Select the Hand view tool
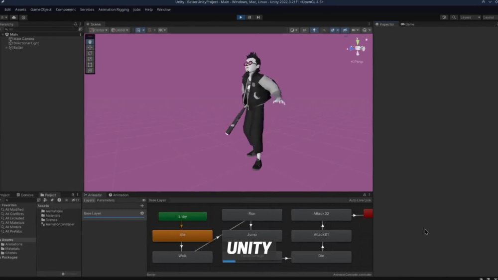498x280 pixels. click(90, 42)
